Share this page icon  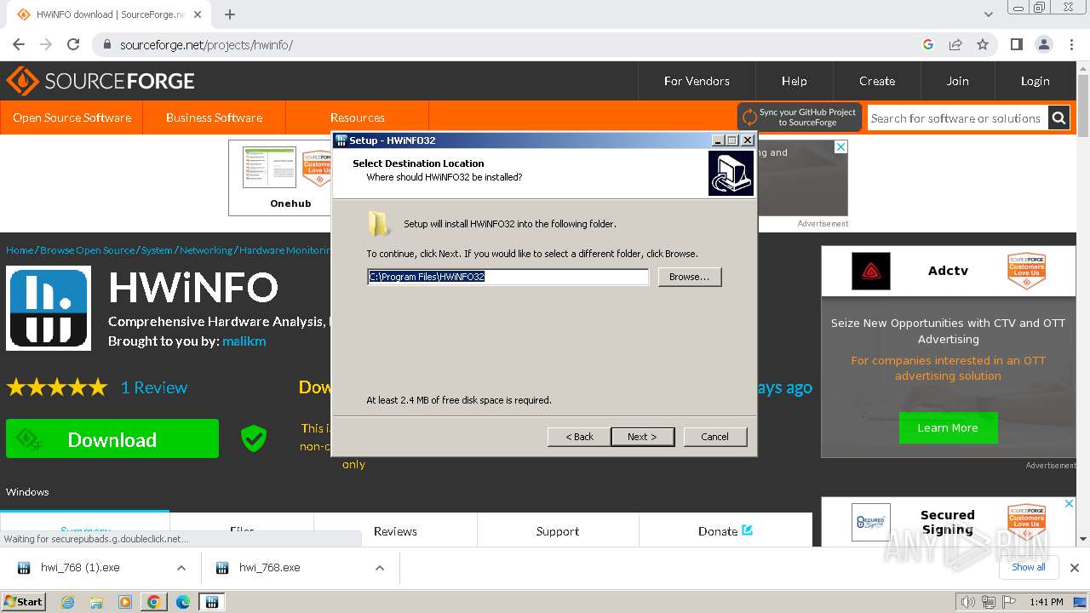click(955, 44)
